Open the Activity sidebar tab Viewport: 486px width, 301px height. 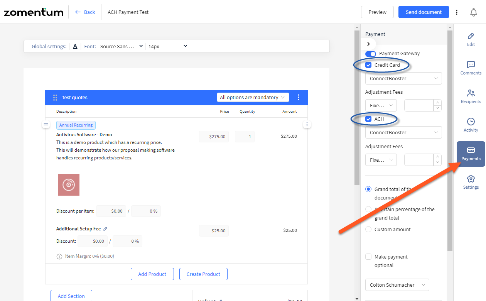coord(471,125)
